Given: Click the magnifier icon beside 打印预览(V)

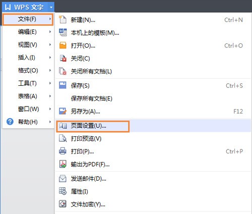Looking at the screenshot, I should click(x=62, y=138).
